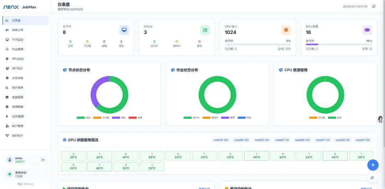
Task: Open GPU监控 in the sidebar
Action: [17, 59]
